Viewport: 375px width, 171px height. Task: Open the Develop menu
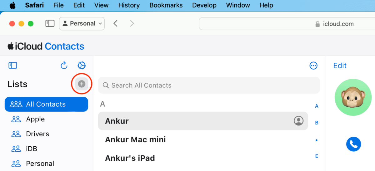point(204,5)
